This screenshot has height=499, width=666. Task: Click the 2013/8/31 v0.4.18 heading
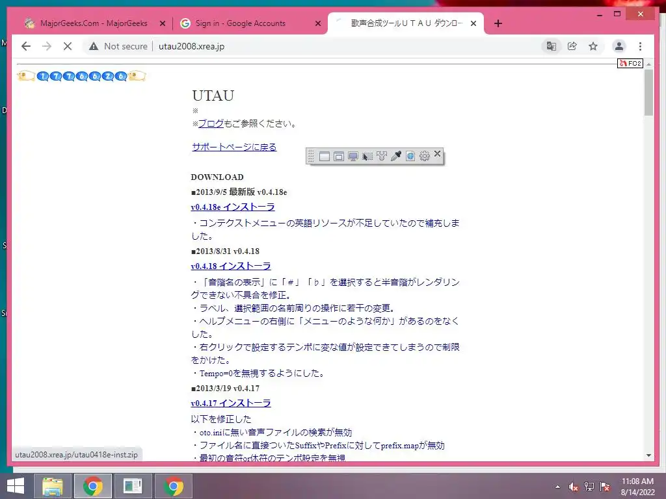[225, 251]
